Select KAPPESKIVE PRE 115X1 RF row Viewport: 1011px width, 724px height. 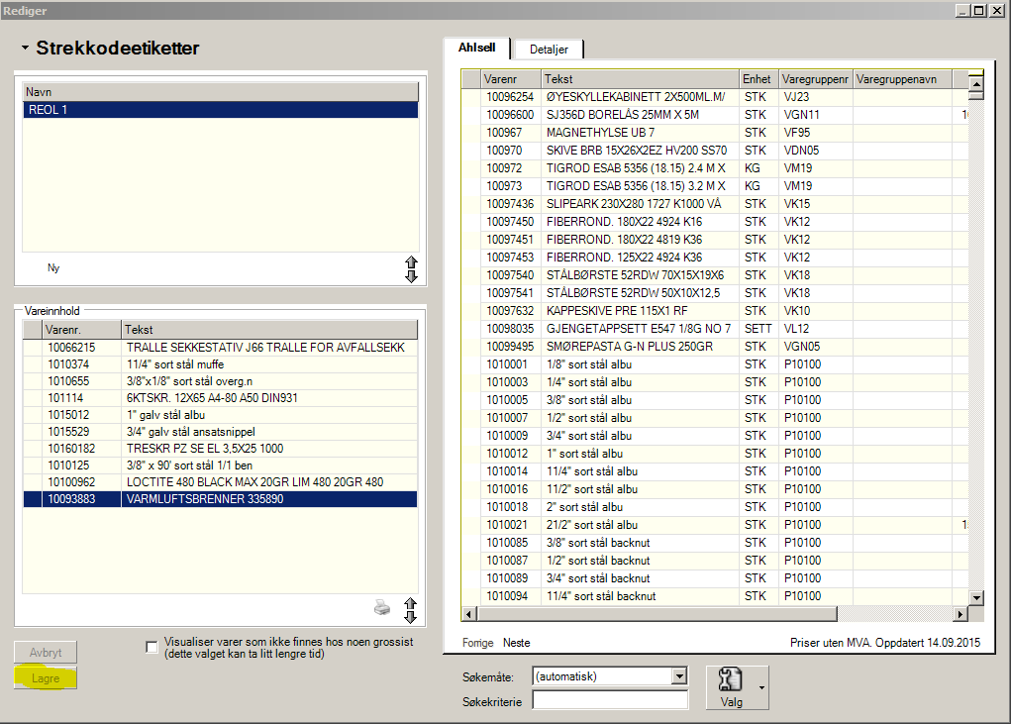(714, 311)
